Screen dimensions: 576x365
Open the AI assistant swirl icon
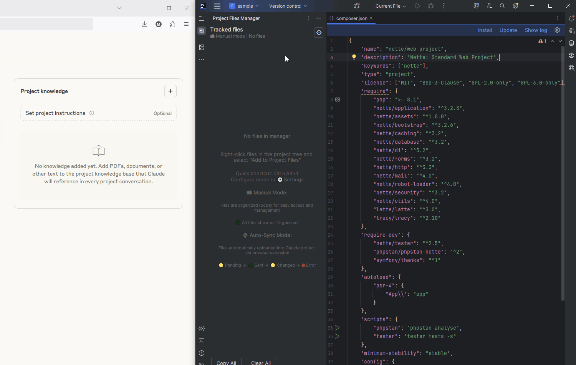pyautogui.click(x=476, y=6)
